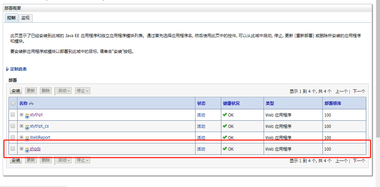Image resolution: width=380 pixels, height=187 pixels.
Task: Click the sort arrow icon beside 名称
Action: [x=31, y=103]
